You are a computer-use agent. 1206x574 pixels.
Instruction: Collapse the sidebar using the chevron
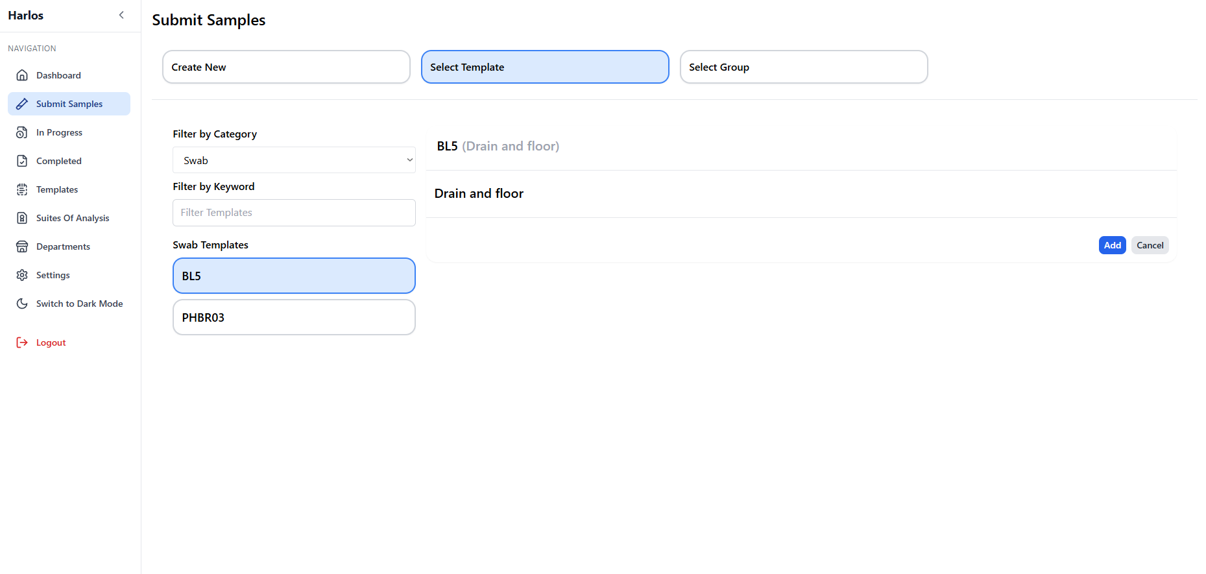121,15
